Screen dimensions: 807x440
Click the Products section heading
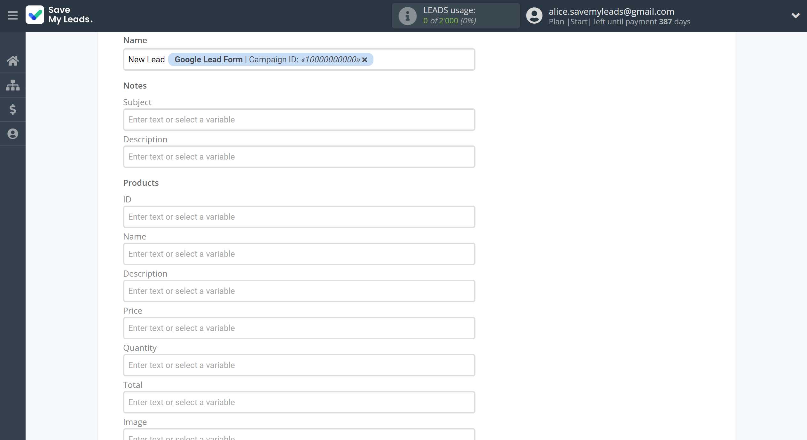[x=141, y=183]
